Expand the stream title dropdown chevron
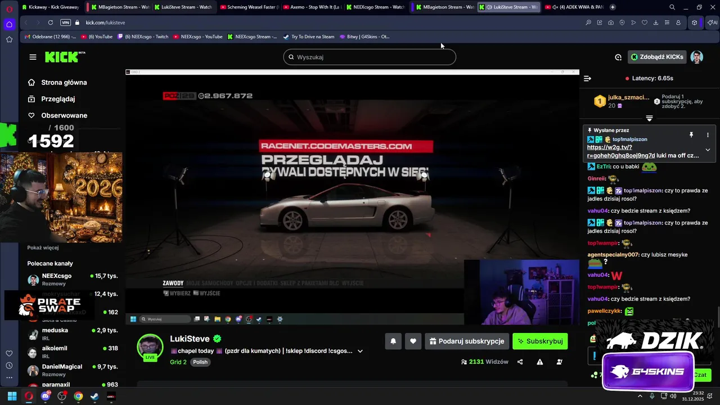 coord(360,351)
